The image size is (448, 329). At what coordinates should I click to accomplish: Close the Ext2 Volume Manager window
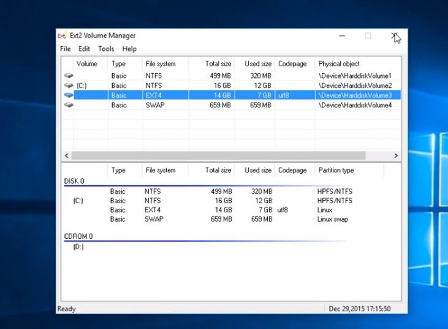(395, 36)
